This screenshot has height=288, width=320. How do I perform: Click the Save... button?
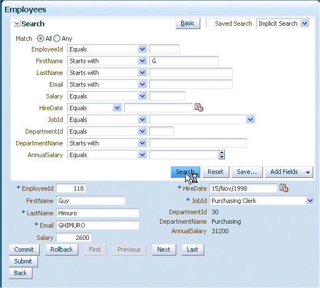click(247, 172)
